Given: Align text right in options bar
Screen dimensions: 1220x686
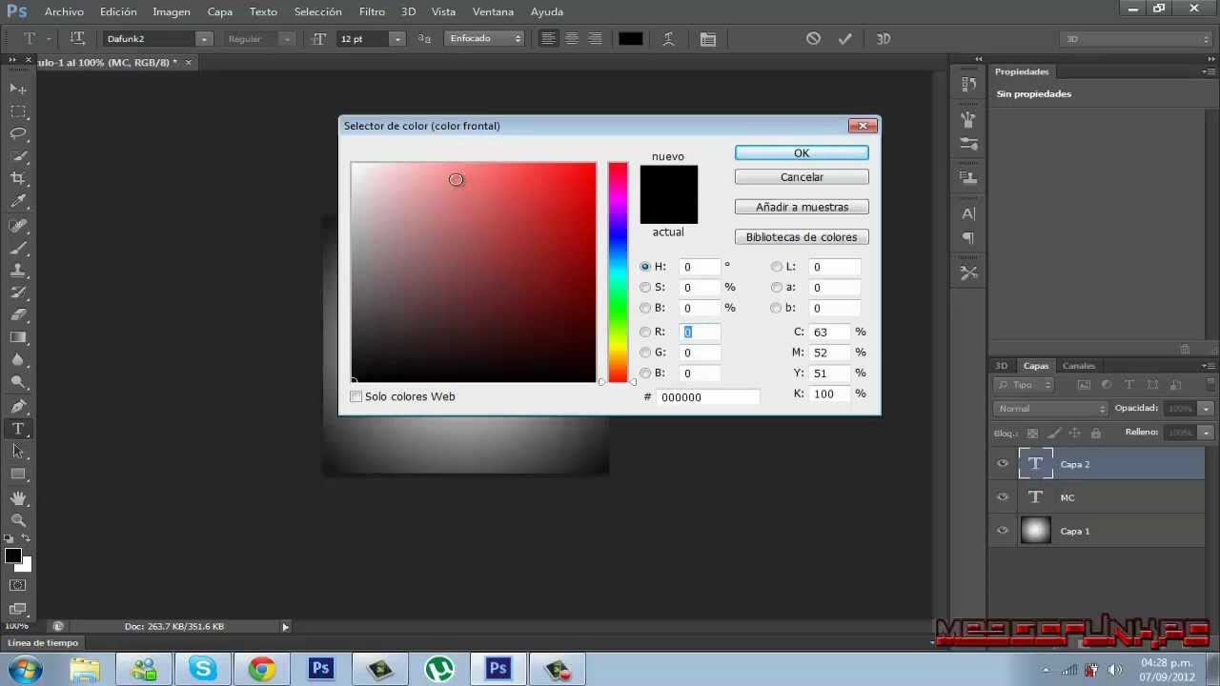Looking at the screenshot, I should (x=595, y=39).
